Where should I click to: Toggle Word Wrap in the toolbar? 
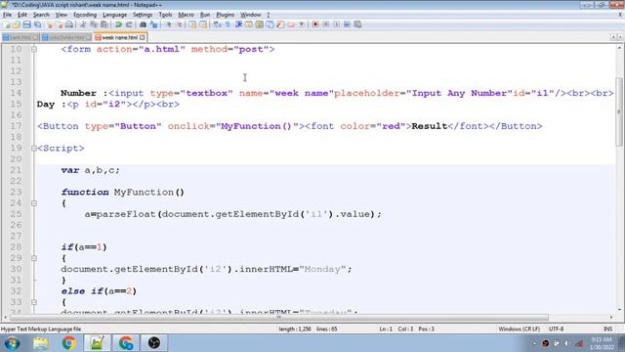point(217,24)
